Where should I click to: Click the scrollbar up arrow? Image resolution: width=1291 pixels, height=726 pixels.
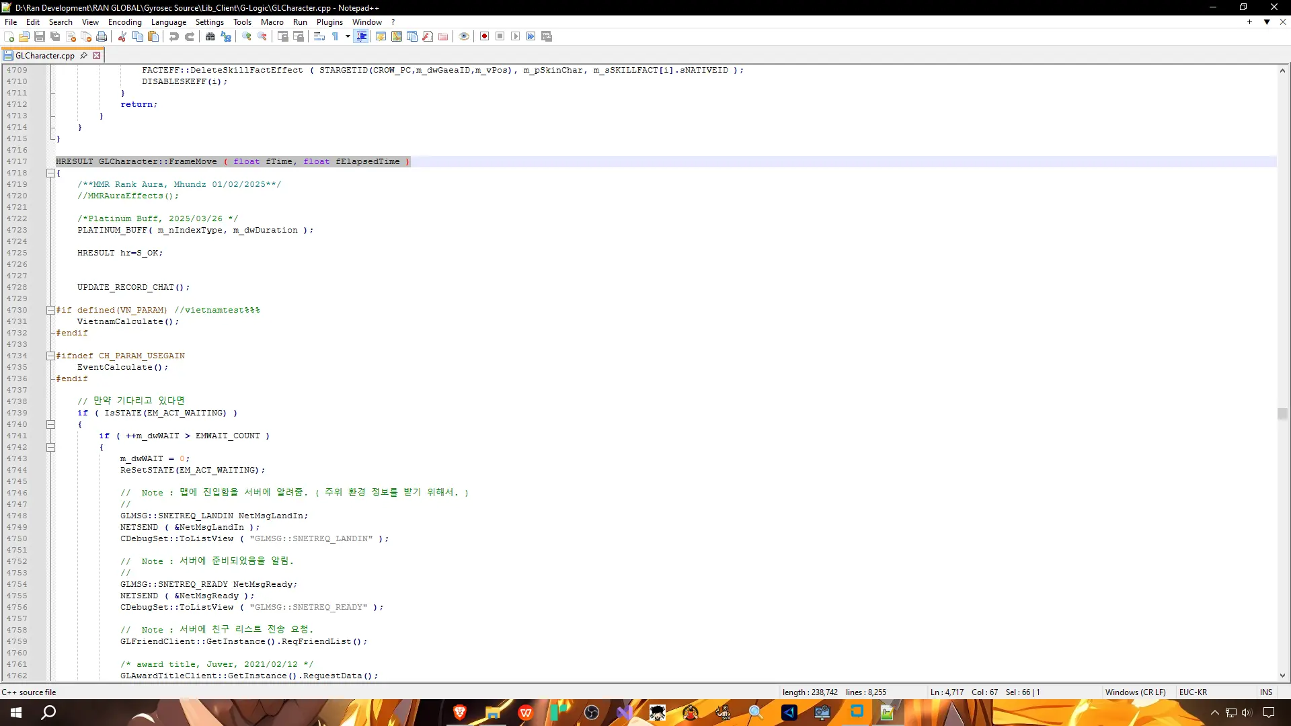[x=1282, y=70]
